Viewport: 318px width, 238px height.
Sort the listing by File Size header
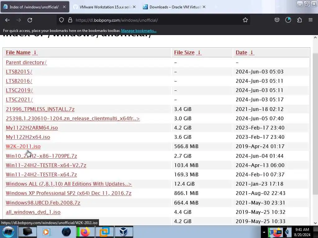pos(184,52)
